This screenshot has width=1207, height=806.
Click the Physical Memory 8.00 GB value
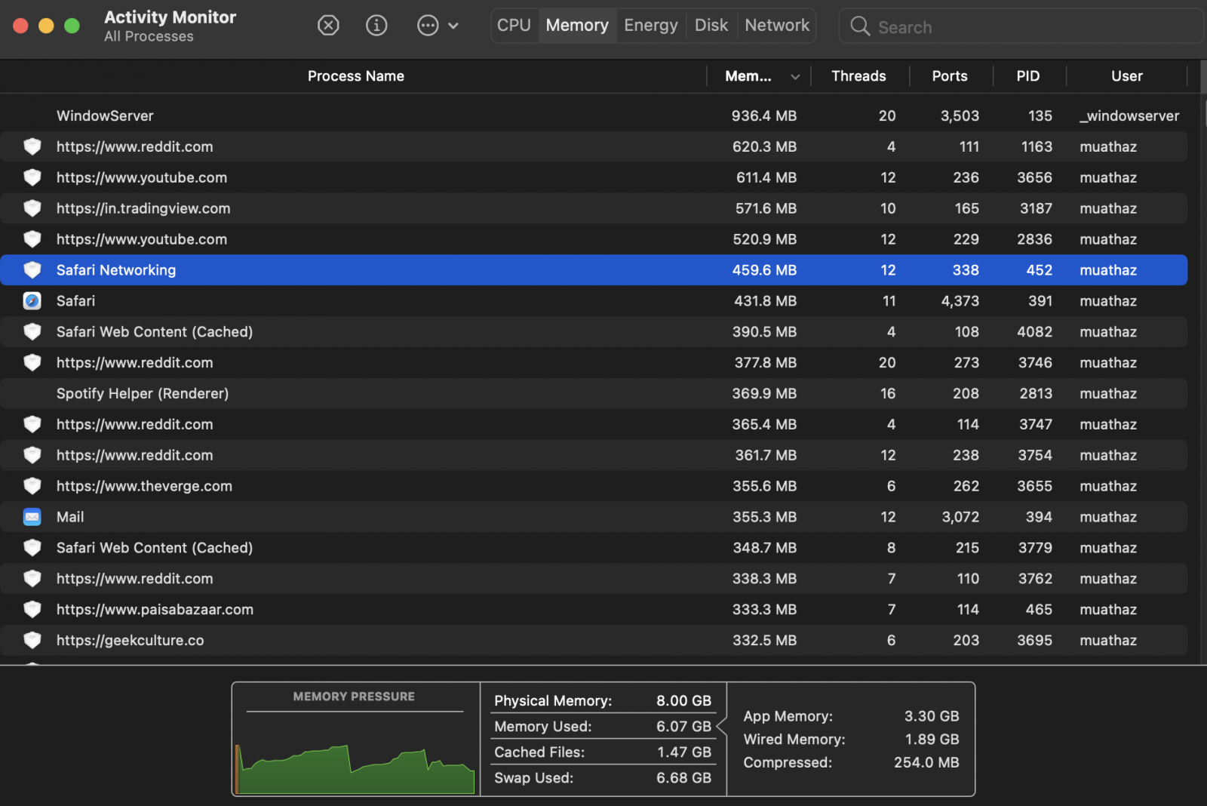tap(683, 700)
